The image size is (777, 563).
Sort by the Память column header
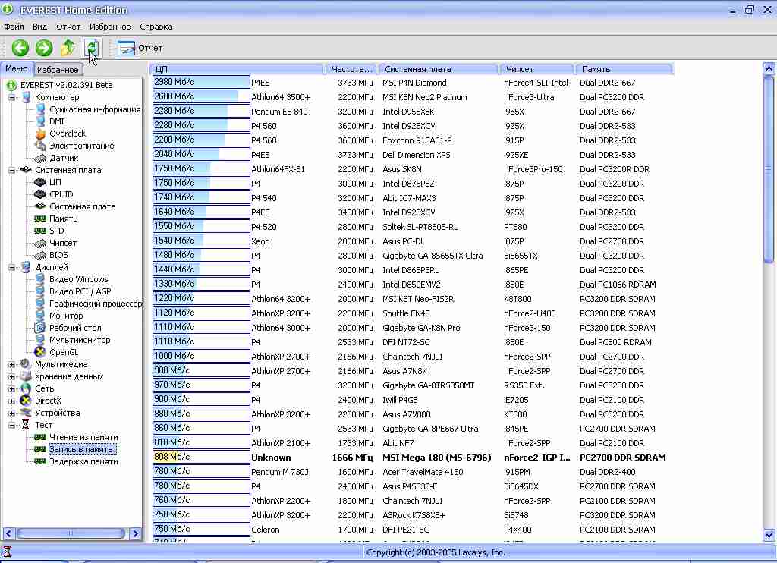tap(624, 69)
